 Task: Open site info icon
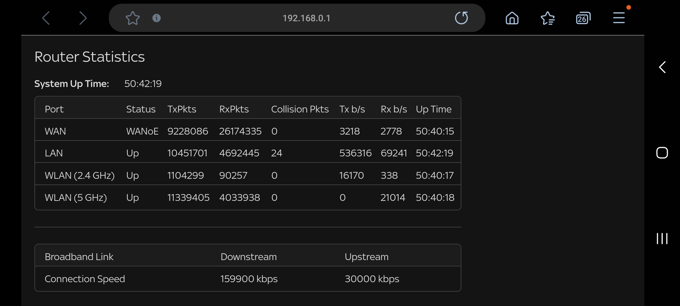(156, 18)
